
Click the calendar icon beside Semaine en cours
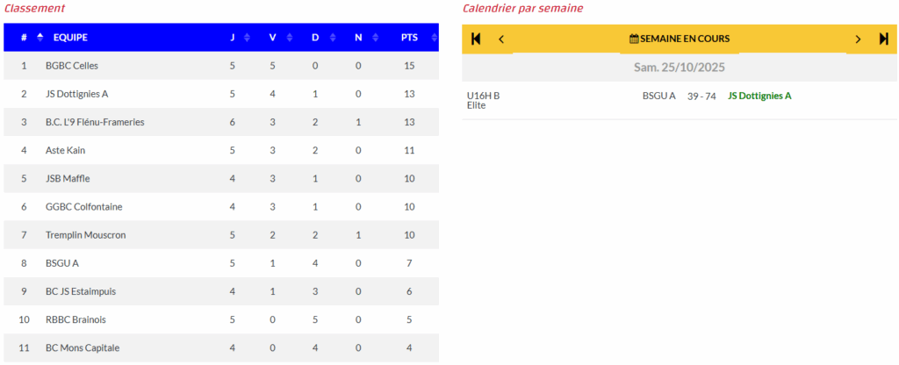click(x=634, y=39)
